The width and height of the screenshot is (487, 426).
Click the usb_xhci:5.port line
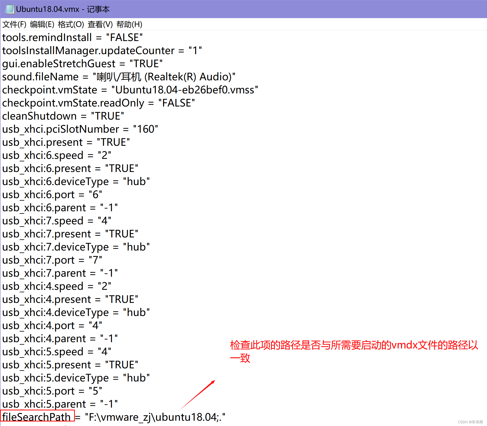(x=52, y=391)
